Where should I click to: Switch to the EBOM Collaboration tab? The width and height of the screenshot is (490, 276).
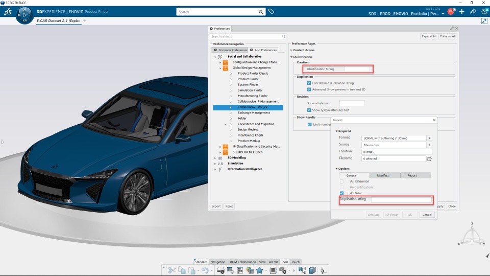(242, 262)
